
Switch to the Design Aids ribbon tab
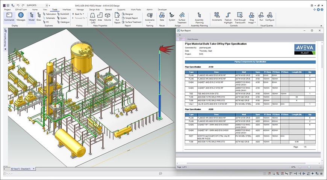[x=94, y=9]
